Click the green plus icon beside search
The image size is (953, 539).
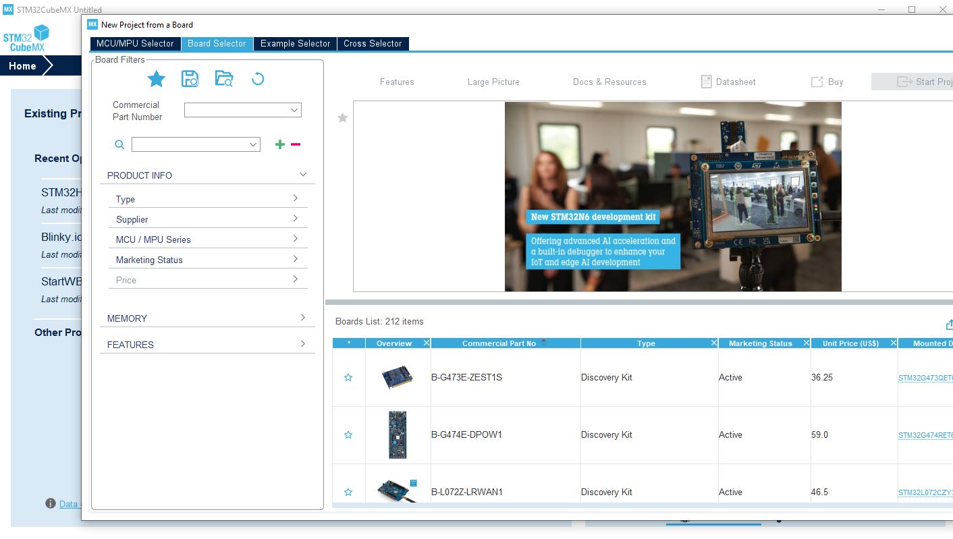(x=280, y=144)
